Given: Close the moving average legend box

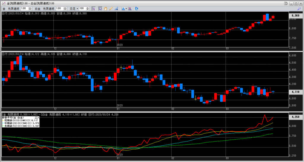Looking at the screenshot, I should pyautogui.click(x=39, y=118).
